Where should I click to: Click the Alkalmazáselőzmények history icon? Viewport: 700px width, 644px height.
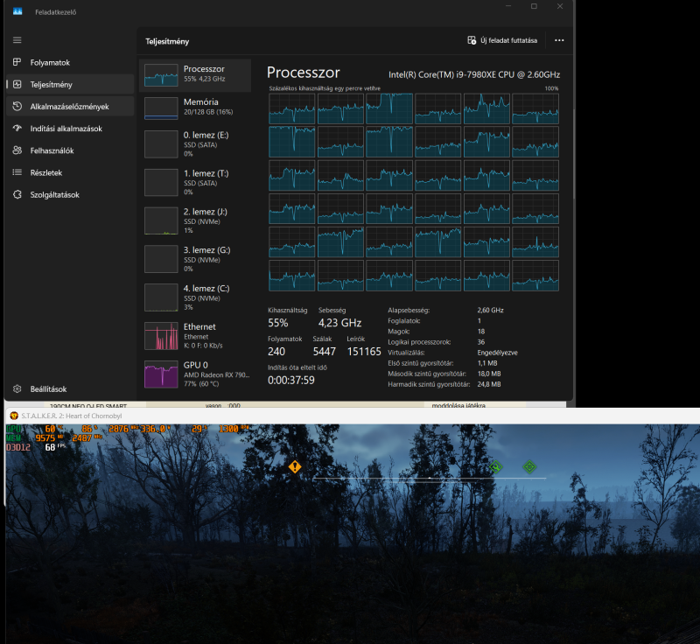17,106
